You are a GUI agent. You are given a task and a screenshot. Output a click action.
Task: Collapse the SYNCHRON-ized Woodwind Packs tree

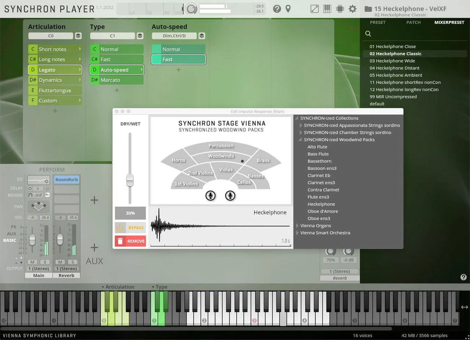tap(300, 140)
